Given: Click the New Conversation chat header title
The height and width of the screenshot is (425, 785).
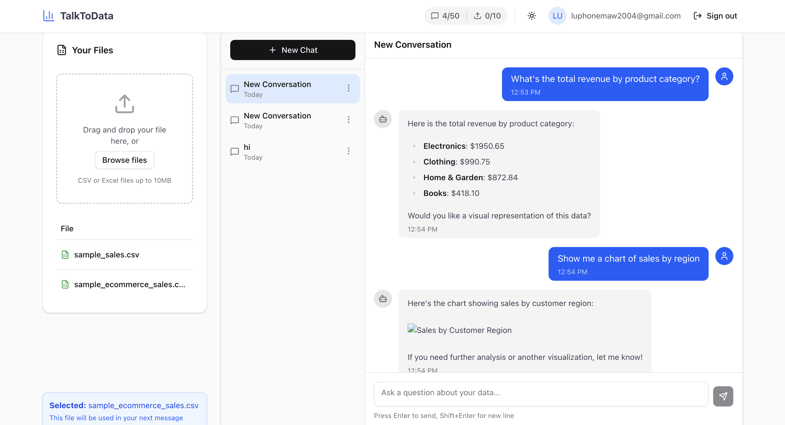Looking at the screenshot, I should (413, 45).
